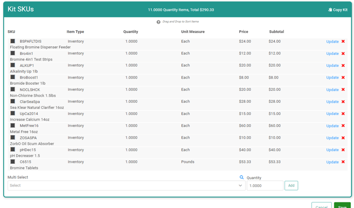The height and width of the screenshot is (208, 354).
Task: Delete the BSPAFLTDIS row with red X
Action: pyautogui.click(x=343, y=42)
